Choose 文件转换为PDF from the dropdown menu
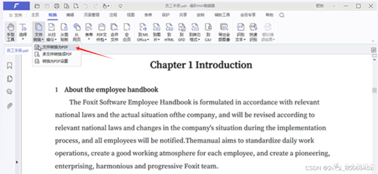378x174 pixels. point(57,47)
